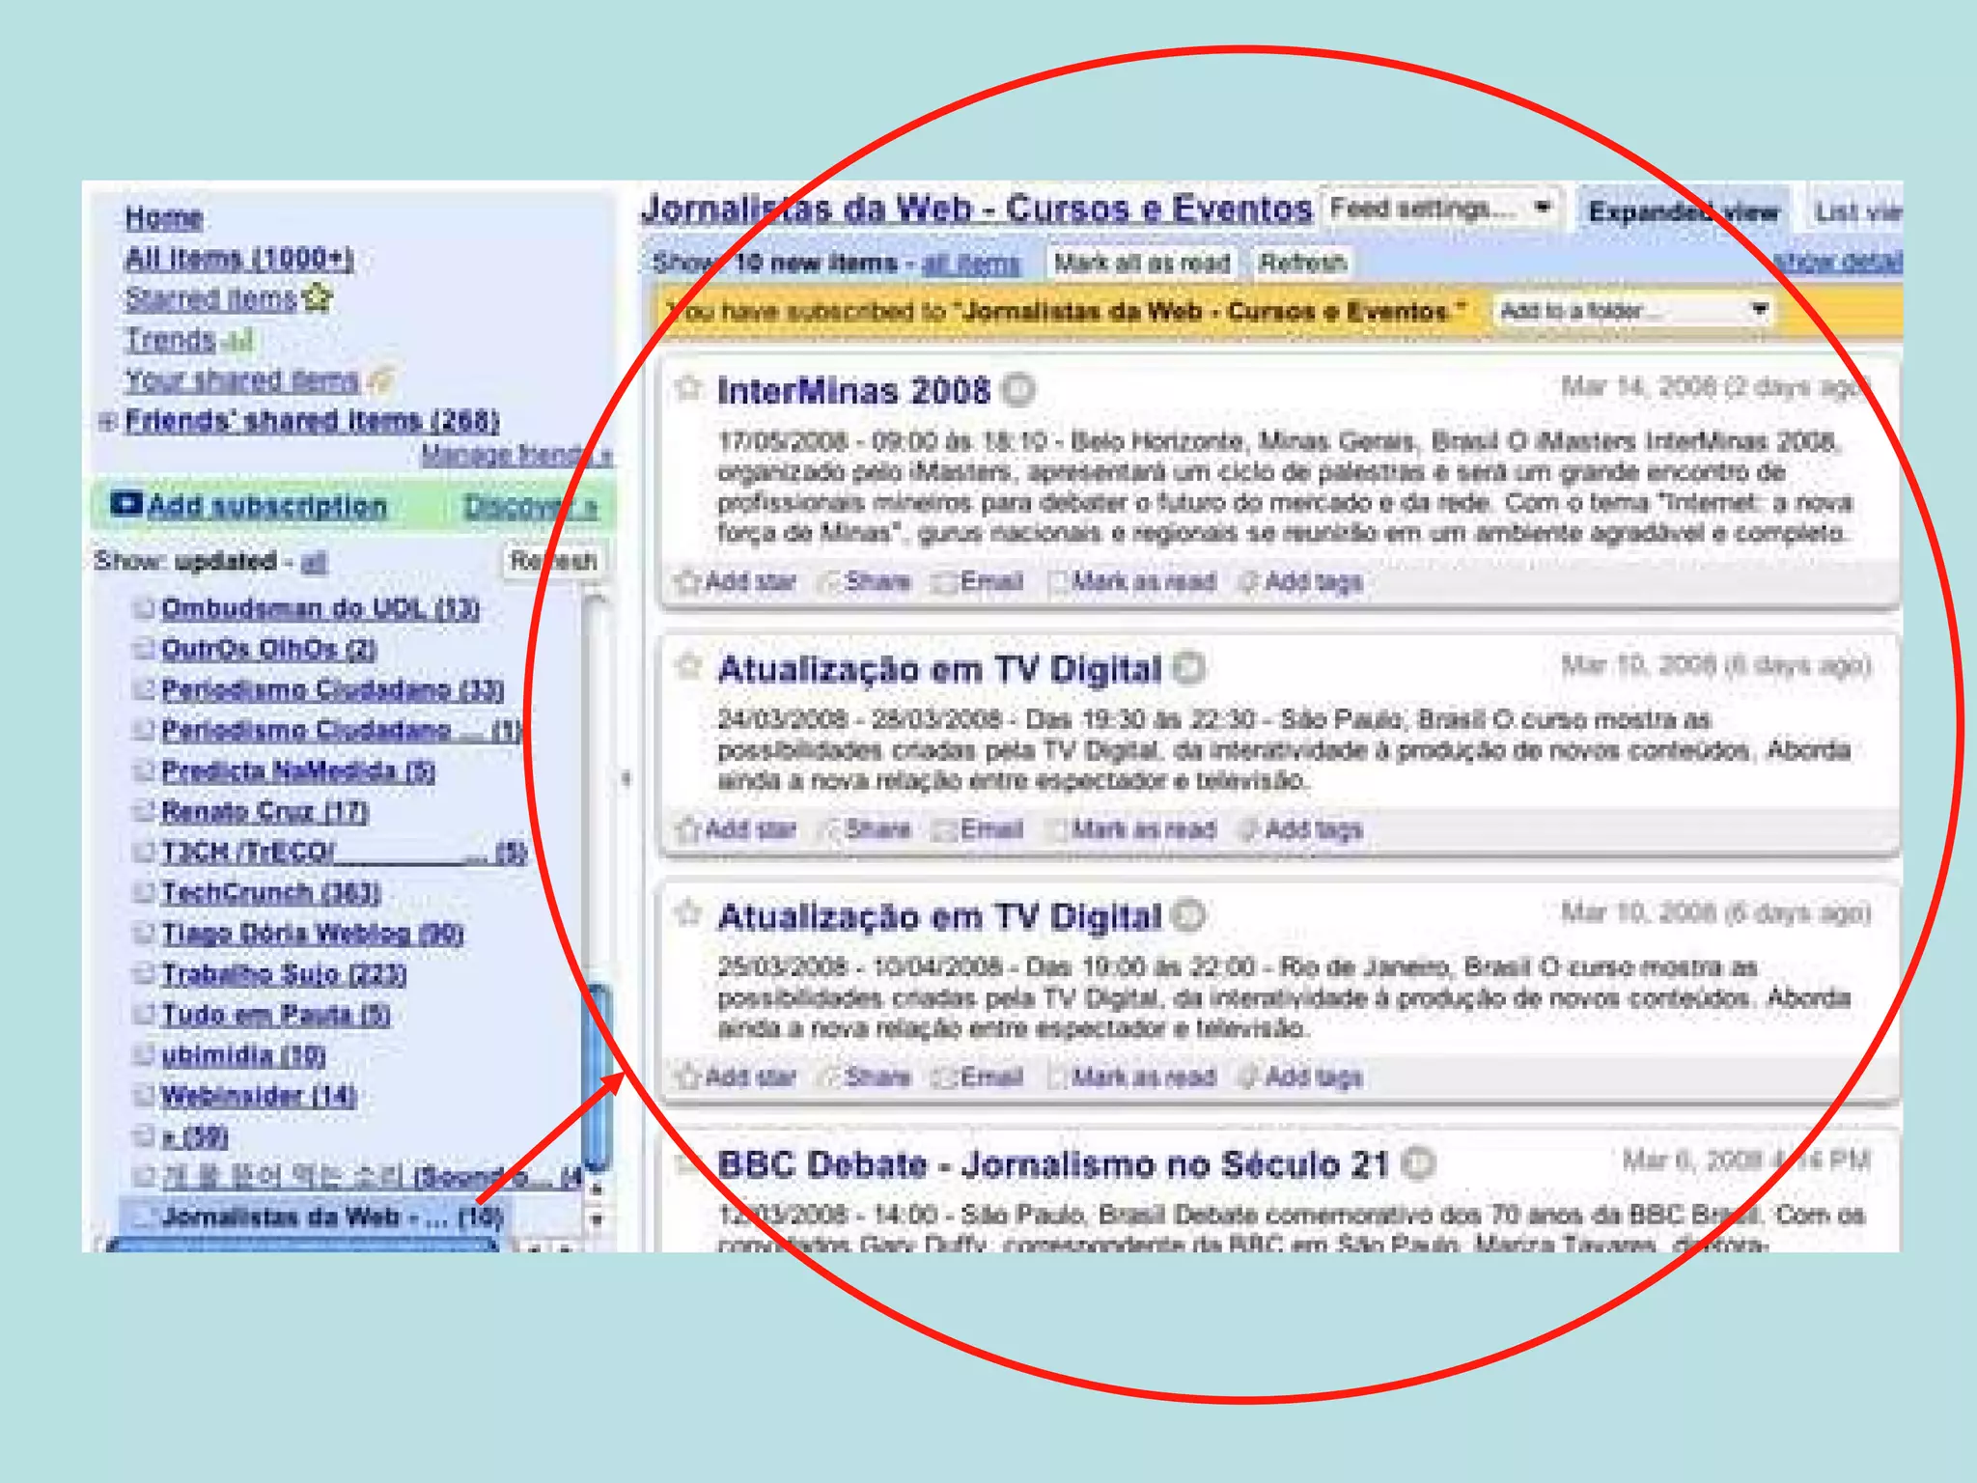Star the InterMinas 2008 item title

click(x=688, y=388)
